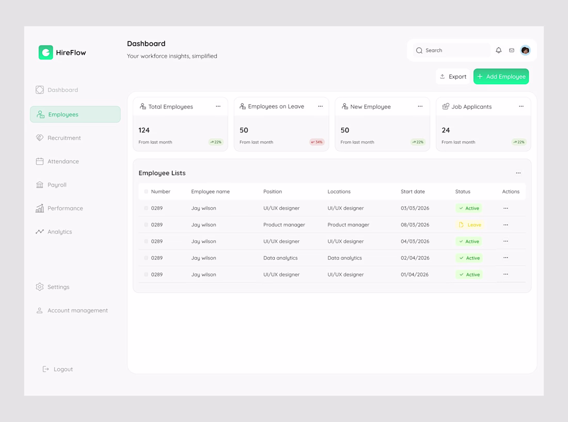Click Total Employees 22% trend badge

click(x=216, y=142)
